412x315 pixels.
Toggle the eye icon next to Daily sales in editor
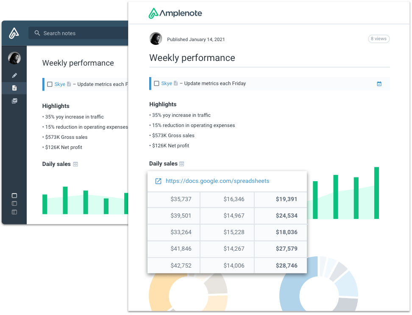75,164
